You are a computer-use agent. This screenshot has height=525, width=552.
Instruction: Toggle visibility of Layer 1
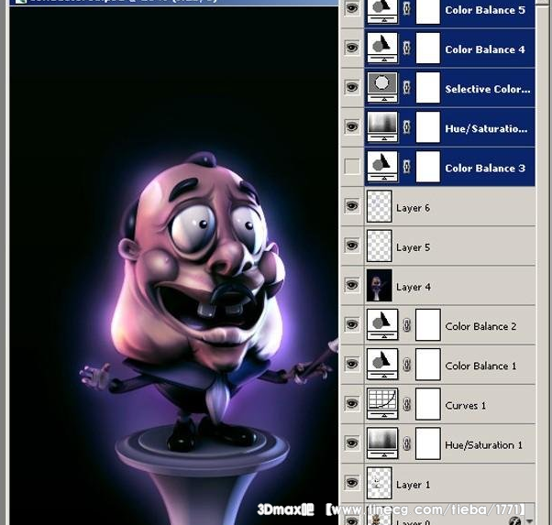tap(352, 483)
